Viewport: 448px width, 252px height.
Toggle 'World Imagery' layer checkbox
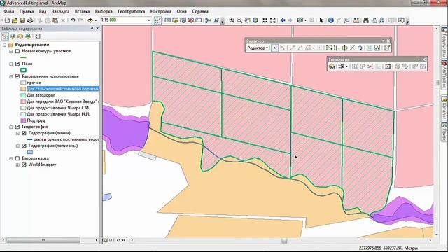tap(24, 164)
